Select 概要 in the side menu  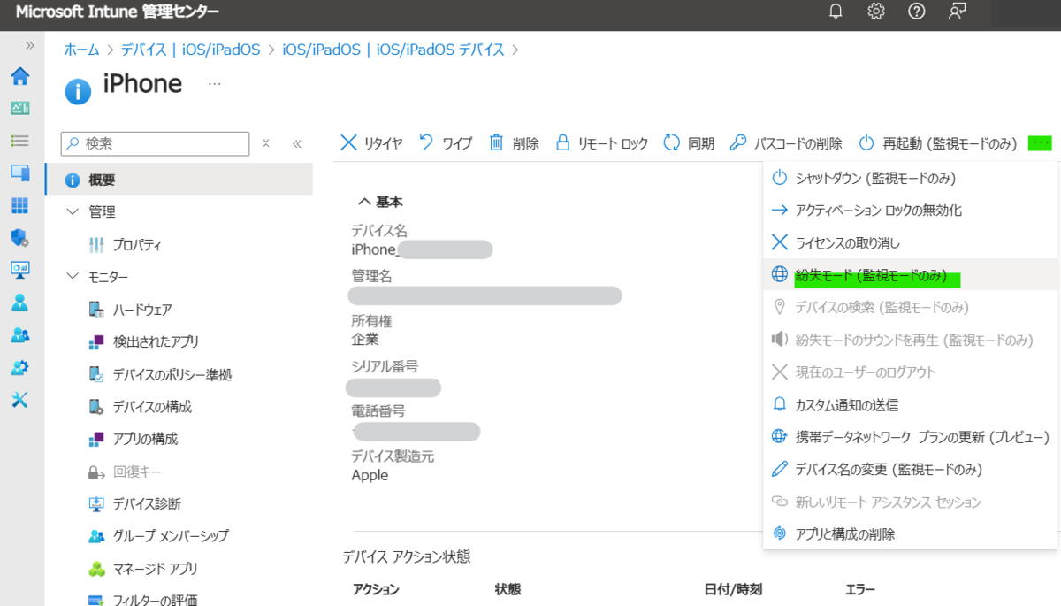[x=179, y=180]
